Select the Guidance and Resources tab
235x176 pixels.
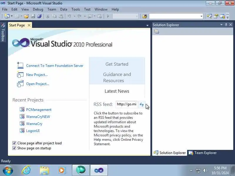(117, 77)
